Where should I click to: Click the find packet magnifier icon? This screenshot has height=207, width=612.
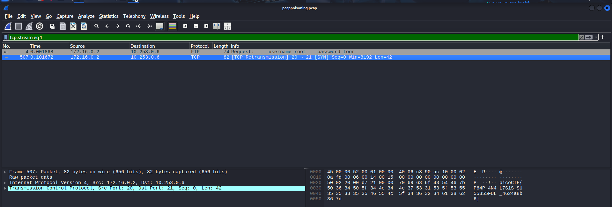point(97,26)
